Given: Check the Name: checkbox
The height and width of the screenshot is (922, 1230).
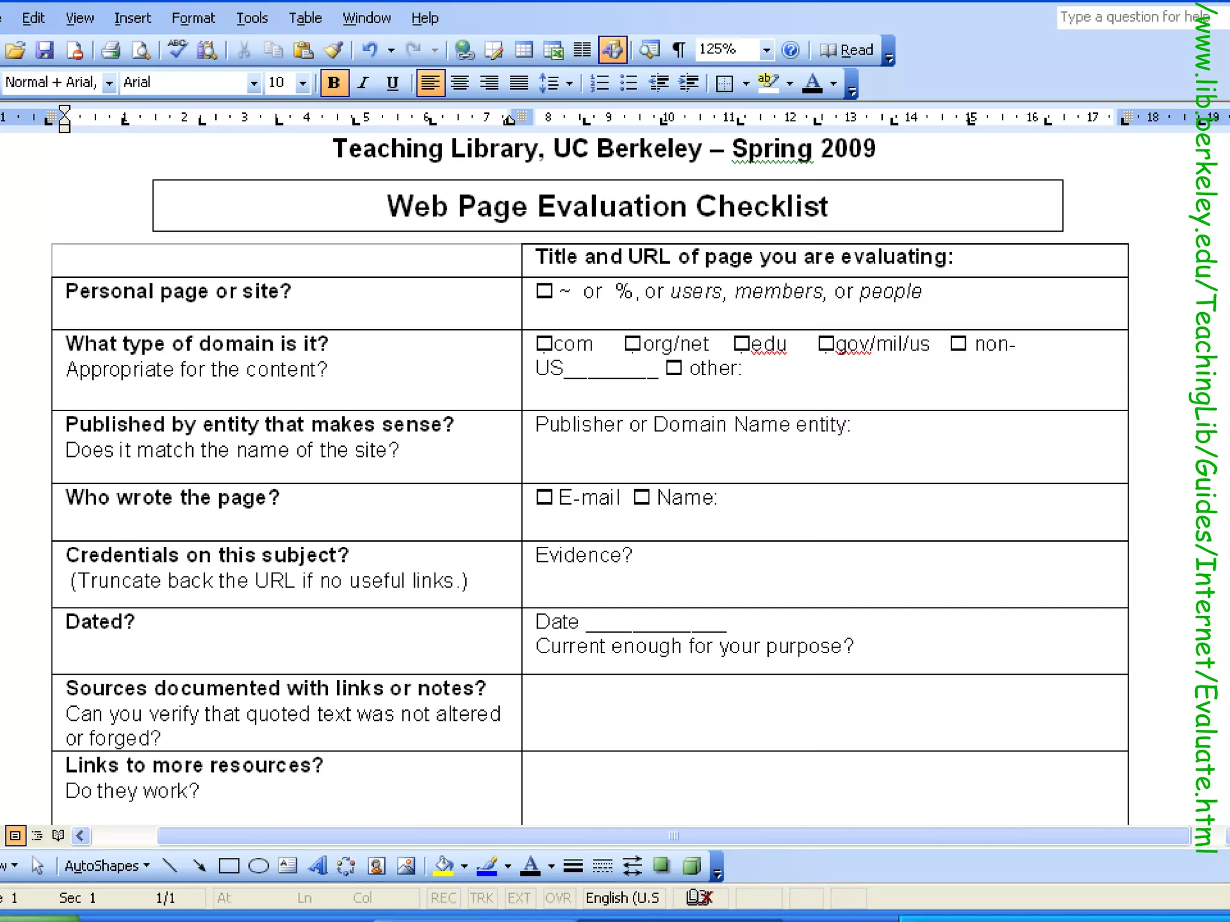Looking at the screenshot, I should [x=642, y=497].
